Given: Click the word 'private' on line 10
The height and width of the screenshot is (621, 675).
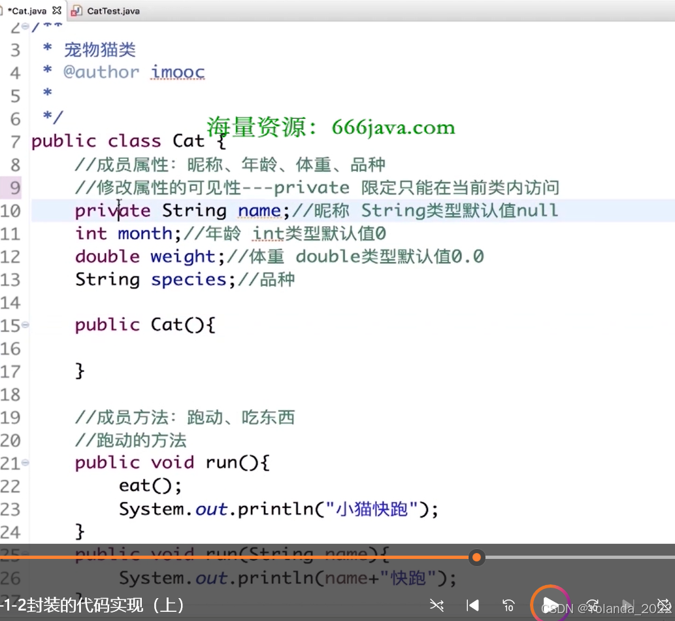Looking at the screenshot, I should coord(113,211).
